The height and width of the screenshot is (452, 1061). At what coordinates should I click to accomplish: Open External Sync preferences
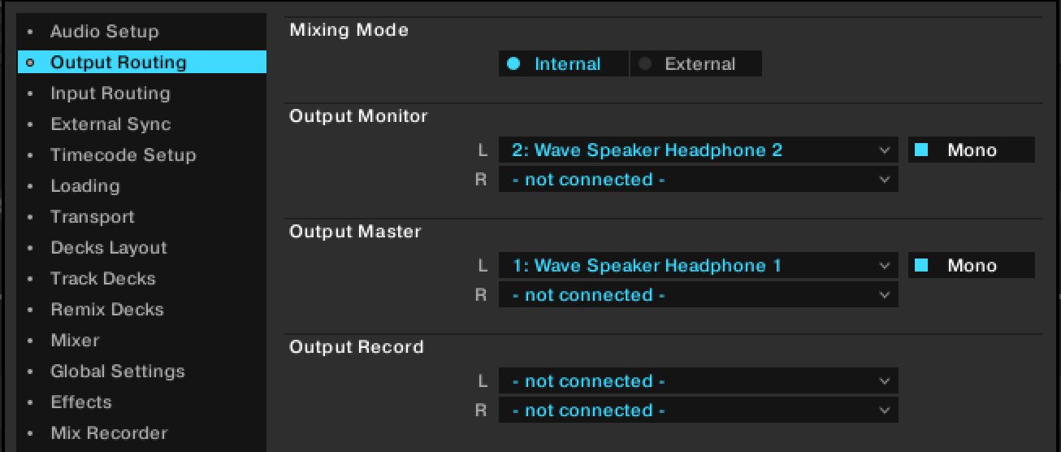pos(110,124)
